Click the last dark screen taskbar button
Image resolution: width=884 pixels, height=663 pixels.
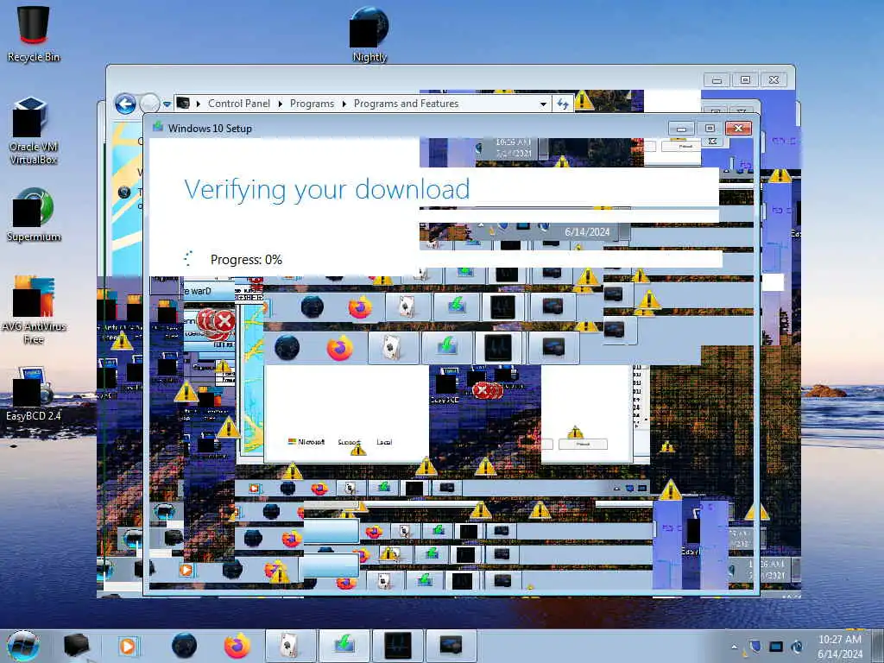pos(451,646)
